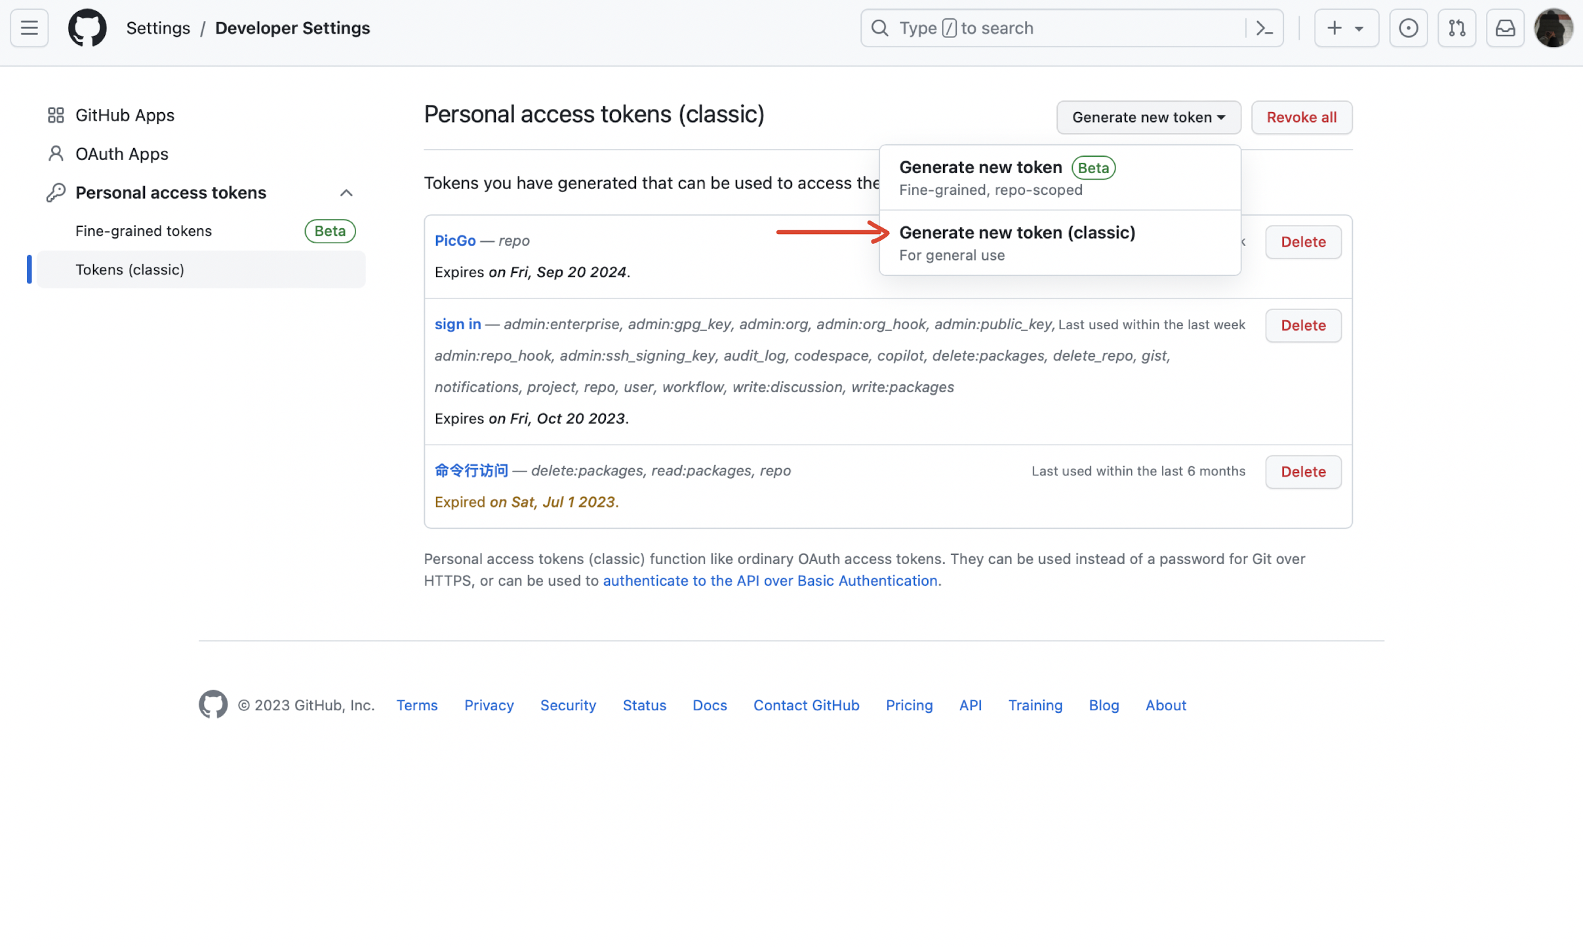Delete the sign in token
Image resolution: width=1583 pixels, height=947 pixels.
tap(1302, 325)
